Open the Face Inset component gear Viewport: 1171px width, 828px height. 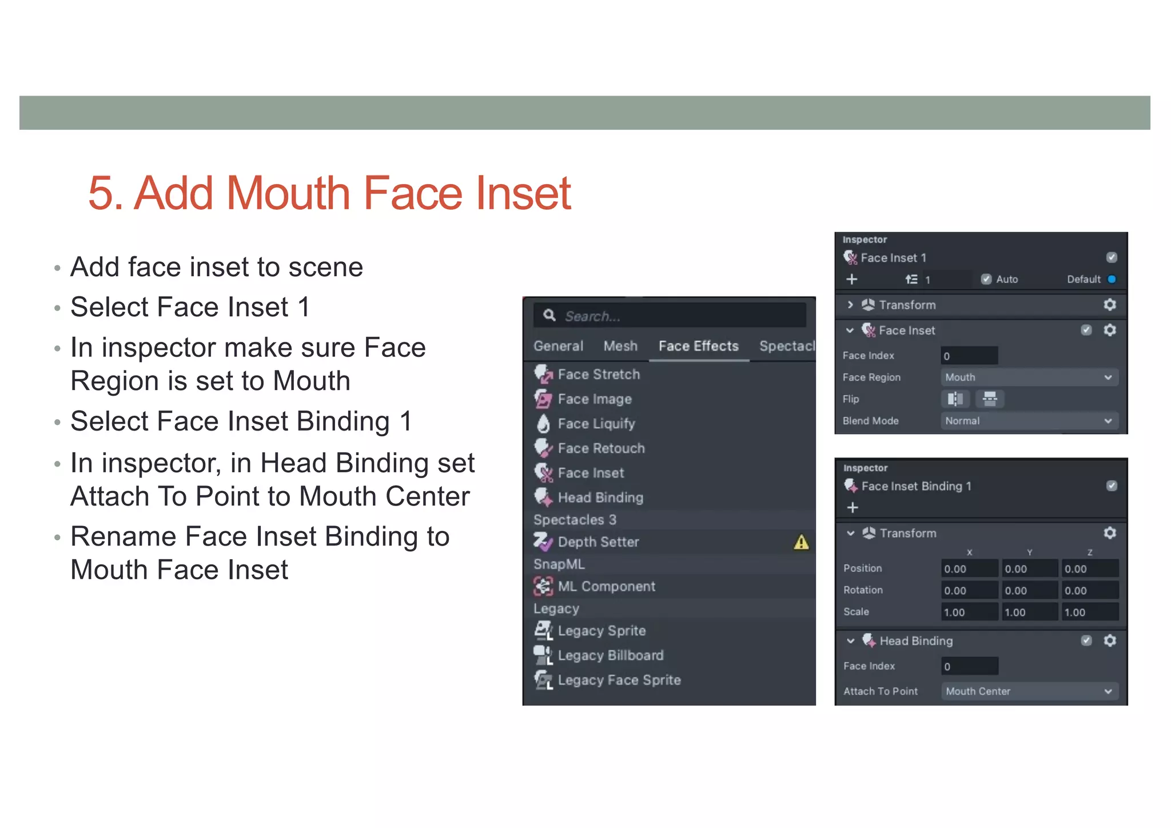pos(1110,330)
